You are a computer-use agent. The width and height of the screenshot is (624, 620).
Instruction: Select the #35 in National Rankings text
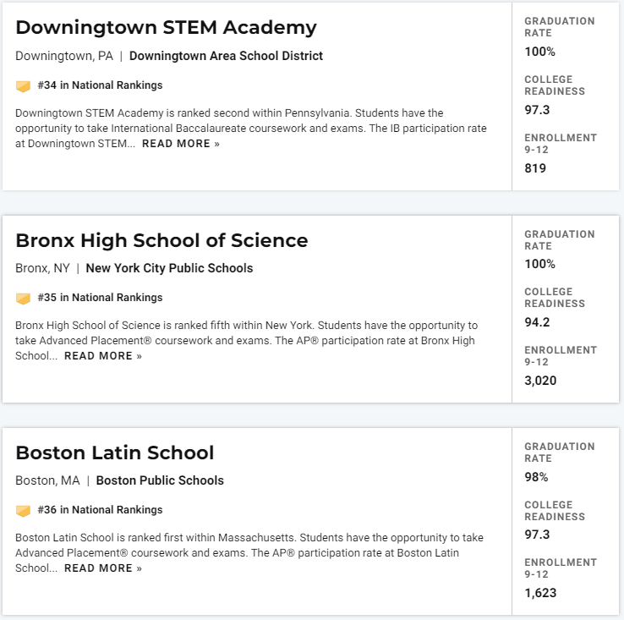click(x=100, y=298)
